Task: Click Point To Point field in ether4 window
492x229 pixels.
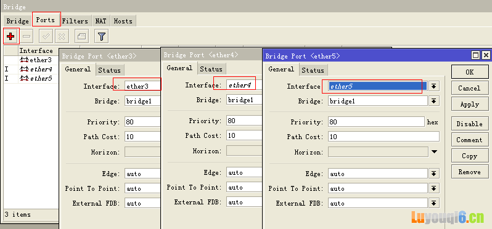Action: [244, 187]
